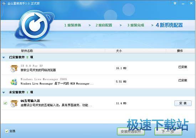Select step 3 重装完成

point(136,25)
